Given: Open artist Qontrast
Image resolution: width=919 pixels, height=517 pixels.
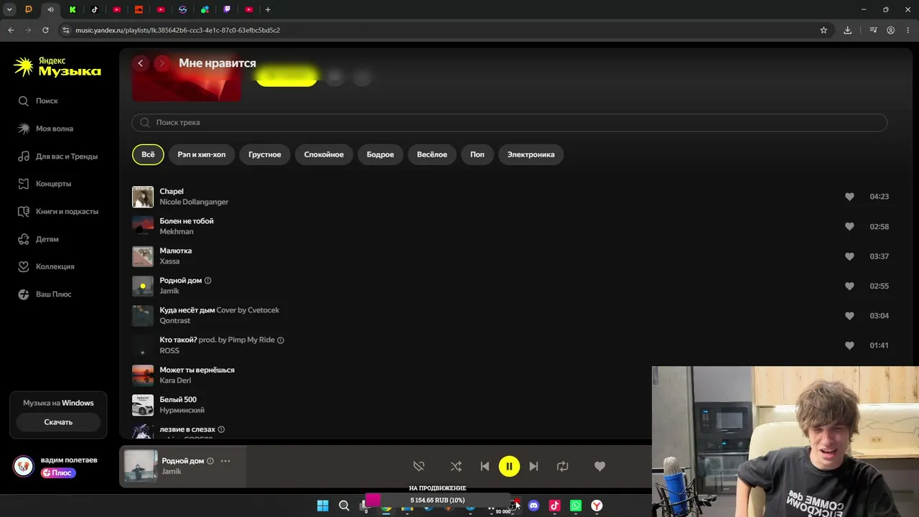Looking at the screenshot, I should pos(175,321).
